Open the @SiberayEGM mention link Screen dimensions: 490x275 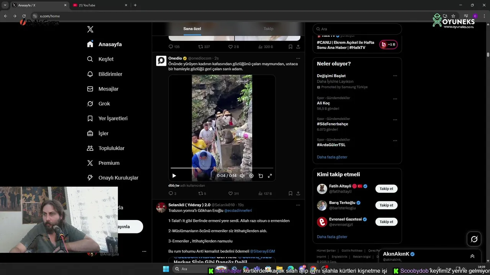pos(263,251)
